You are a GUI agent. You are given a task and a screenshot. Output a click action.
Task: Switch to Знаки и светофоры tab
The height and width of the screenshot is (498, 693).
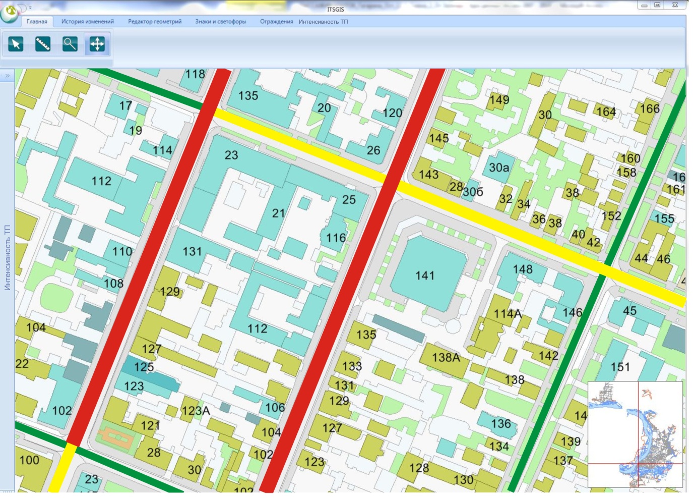point(221,22)
